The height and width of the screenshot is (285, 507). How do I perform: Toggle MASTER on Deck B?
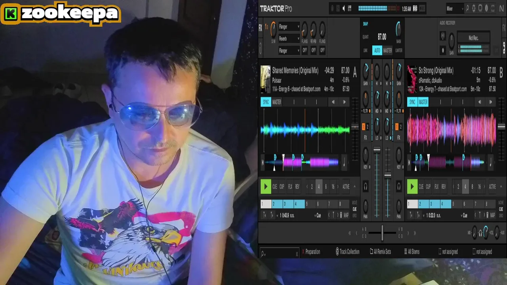(423, 102)
